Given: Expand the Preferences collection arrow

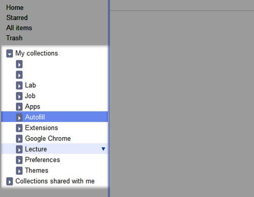Looking at the screenshot, I should [x=19, y=160].
